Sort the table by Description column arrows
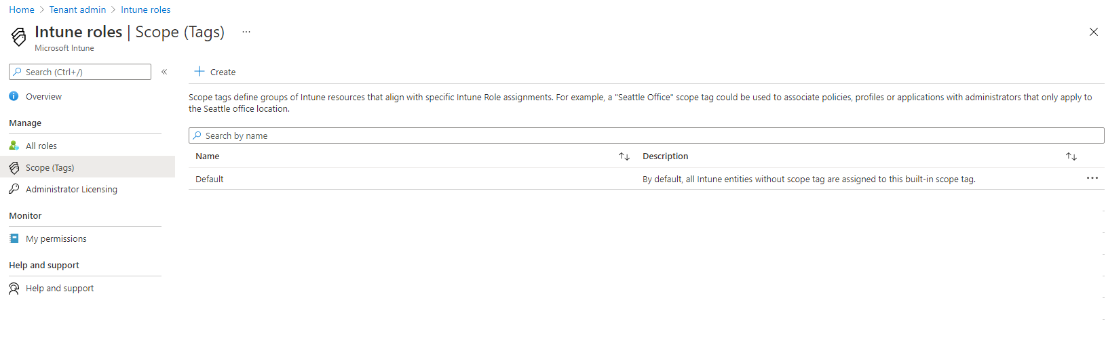The image size is (1106, 338). [1071, 156]
